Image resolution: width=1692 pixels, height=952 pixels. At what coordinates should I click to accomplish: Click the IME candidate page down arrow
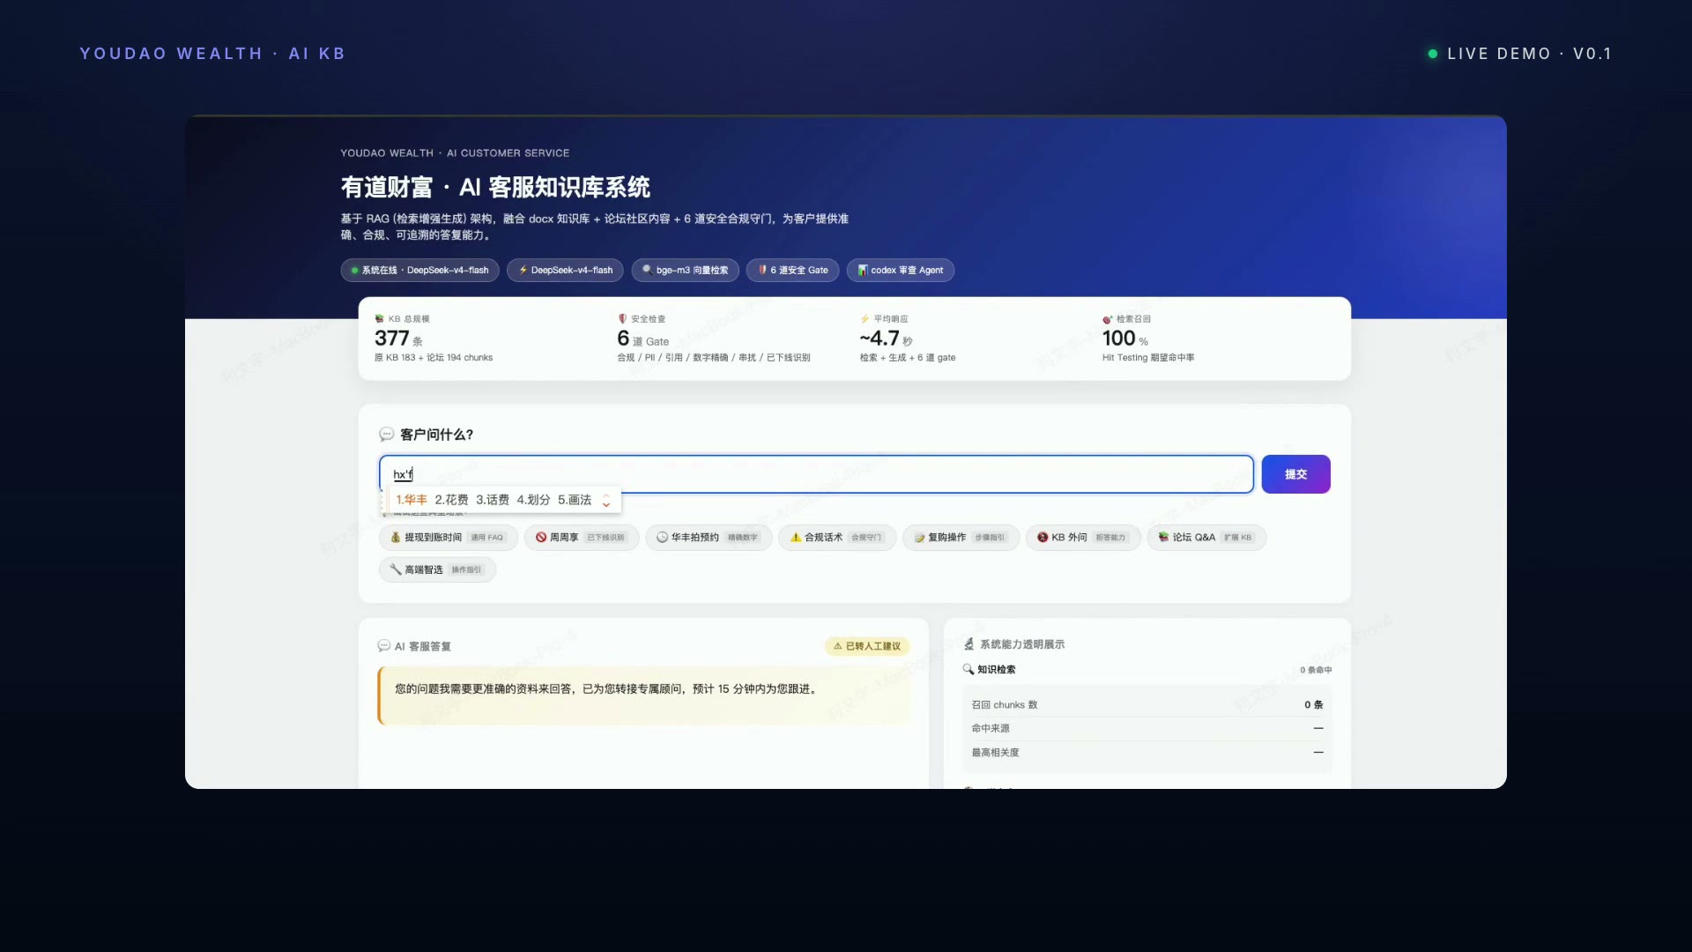pos(606,504)
